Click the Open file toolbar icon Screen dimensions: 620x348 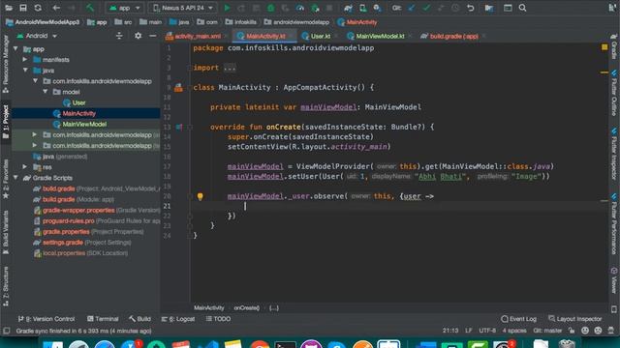(x=9, y=8)
